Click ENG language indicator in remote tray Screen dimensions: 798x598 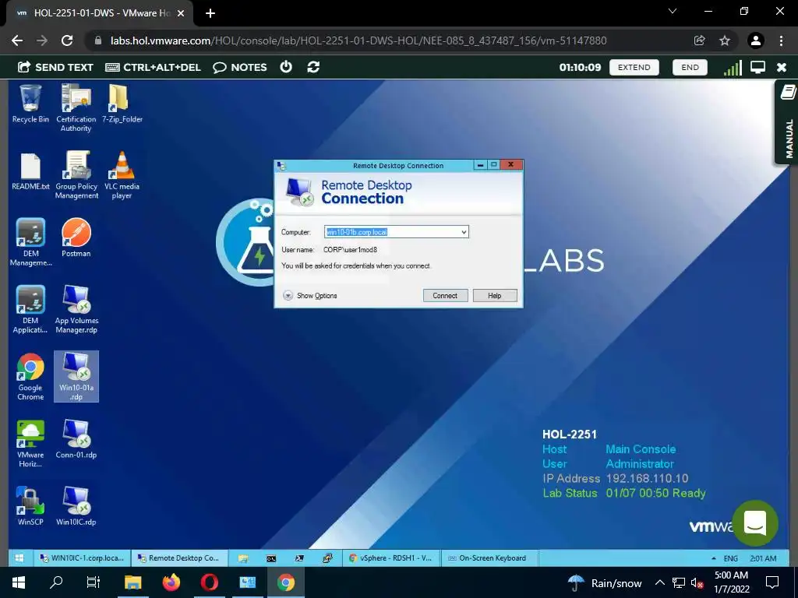pos(731,558)
